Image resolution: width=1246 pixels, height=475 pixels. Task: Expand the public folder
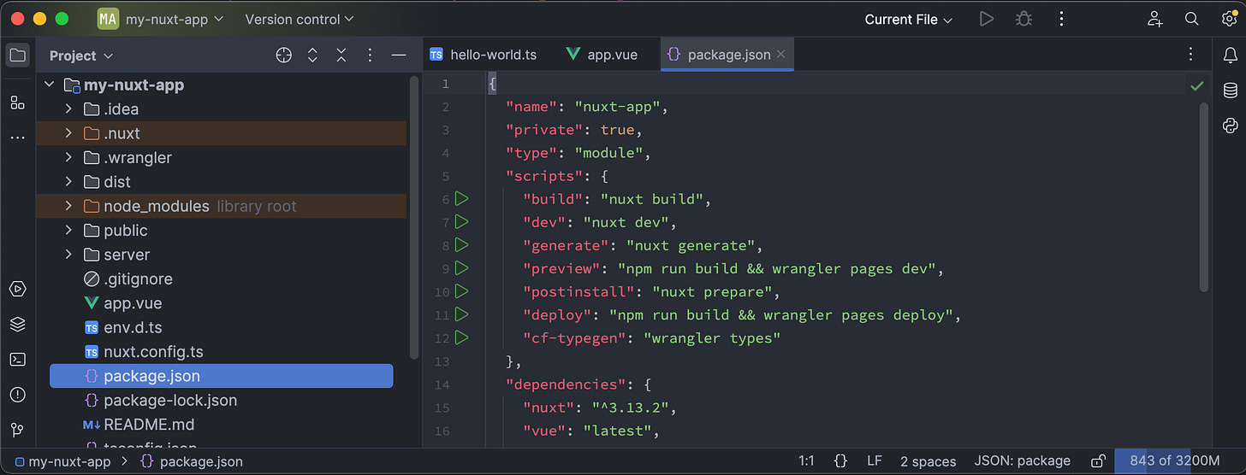[69, 231]
